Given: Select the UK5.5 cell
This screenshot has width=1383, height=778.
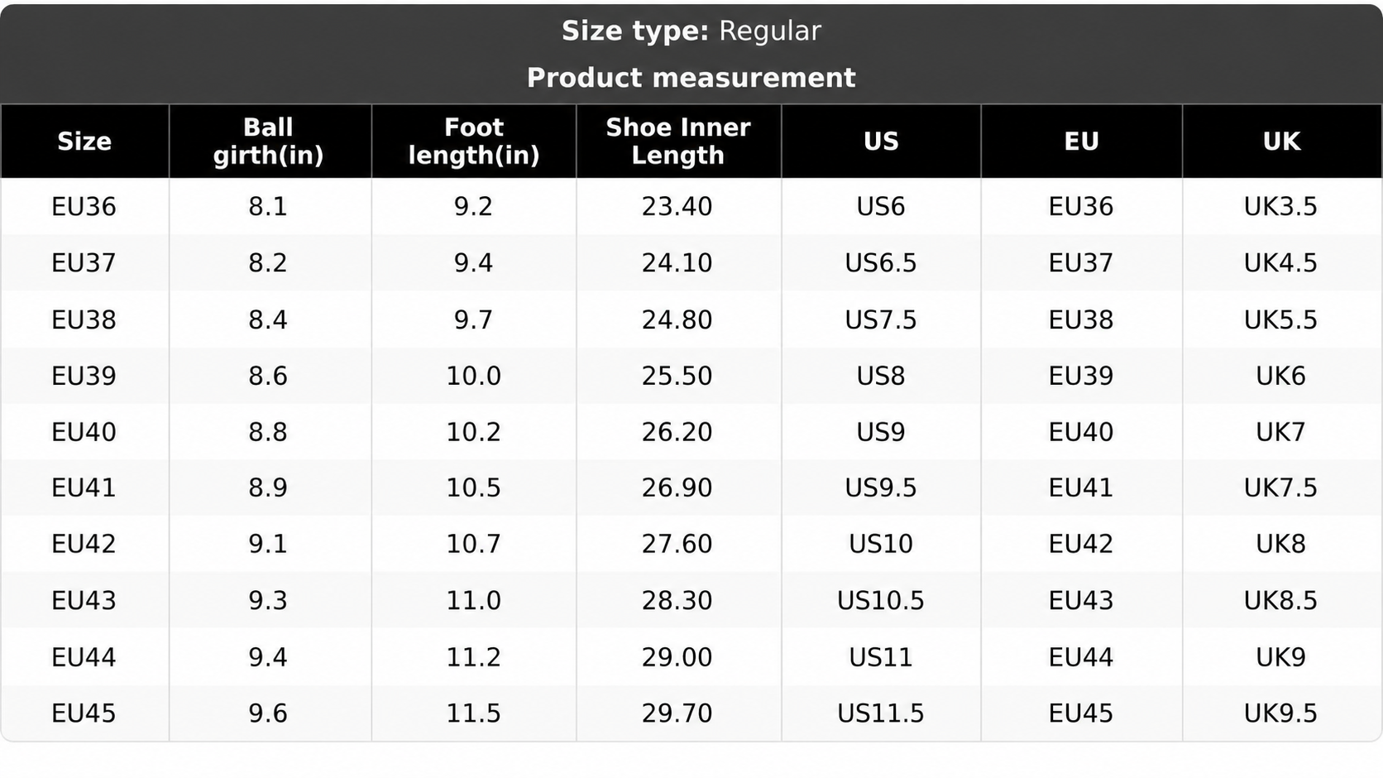Looking at the screenshot, I should point(1281,319).
